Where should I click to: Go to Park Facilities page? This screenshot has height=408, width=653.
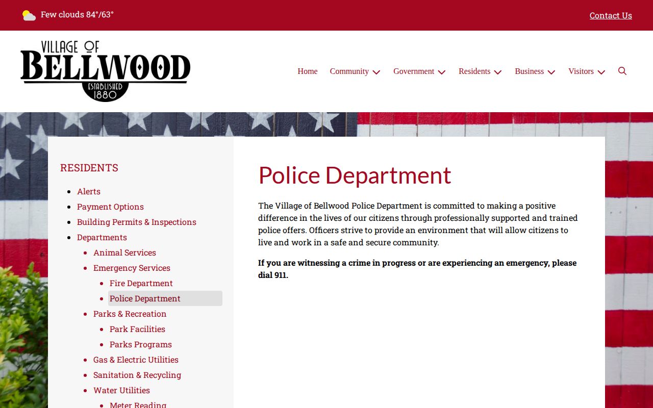click(137, 329)
